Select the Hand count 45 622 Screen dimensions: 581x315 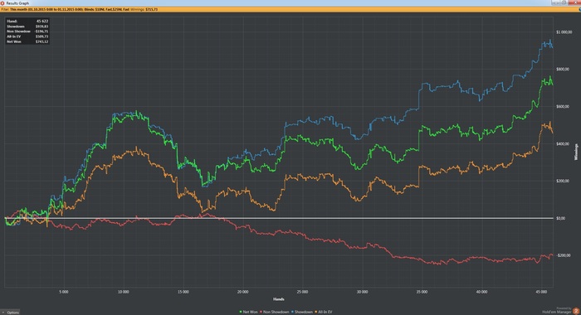pyautogui.click(x=42, y=22)
